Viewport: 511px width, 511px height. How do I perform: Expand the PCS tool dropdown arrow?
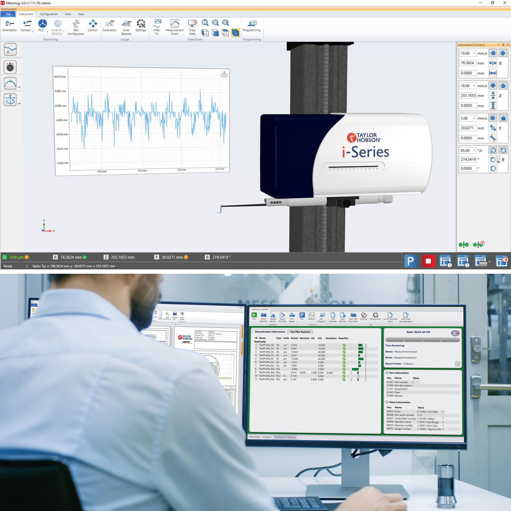(x=47, y=31)
